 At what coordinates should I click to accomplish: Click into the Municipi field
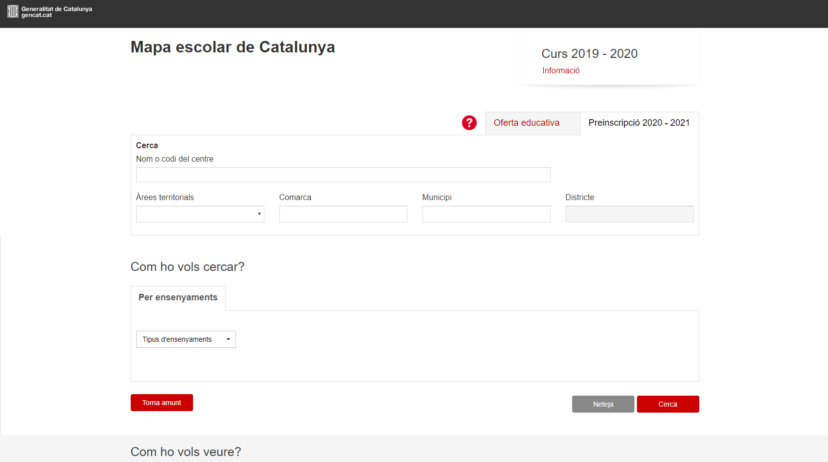pyautogui.click(x=486, y=214)
